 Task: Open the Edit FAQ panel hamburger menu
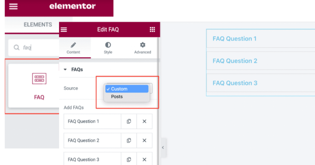click(64, 30)
